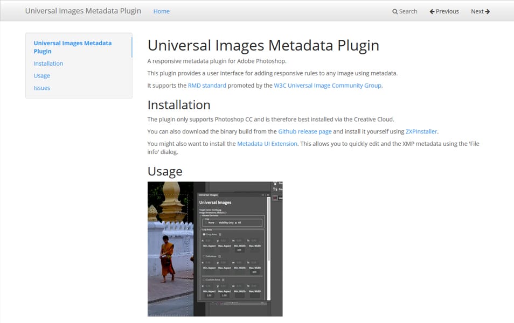Screen dimensions: 514x323
Task: Click the Previous left arrow icon
Action: tap(432, 11)
